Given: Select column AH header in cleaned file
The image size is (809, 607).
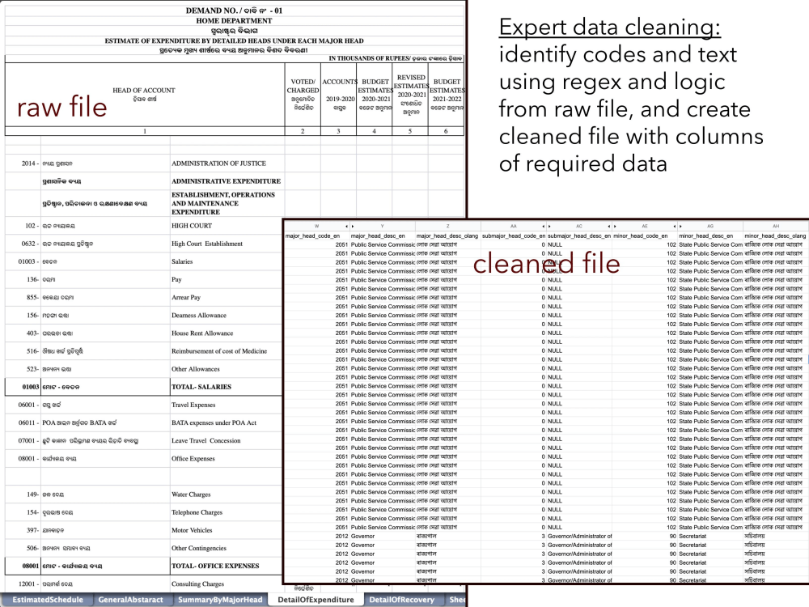Looking at the screenshot, I should (776, 226).
